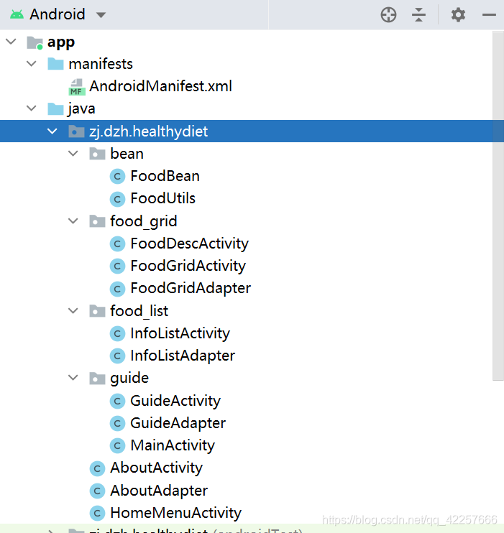Select the FoodUtils class
The image size is (504, 533).
(x=163, y=198)
